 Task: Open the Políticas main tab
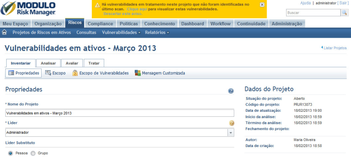coord(129,24)
